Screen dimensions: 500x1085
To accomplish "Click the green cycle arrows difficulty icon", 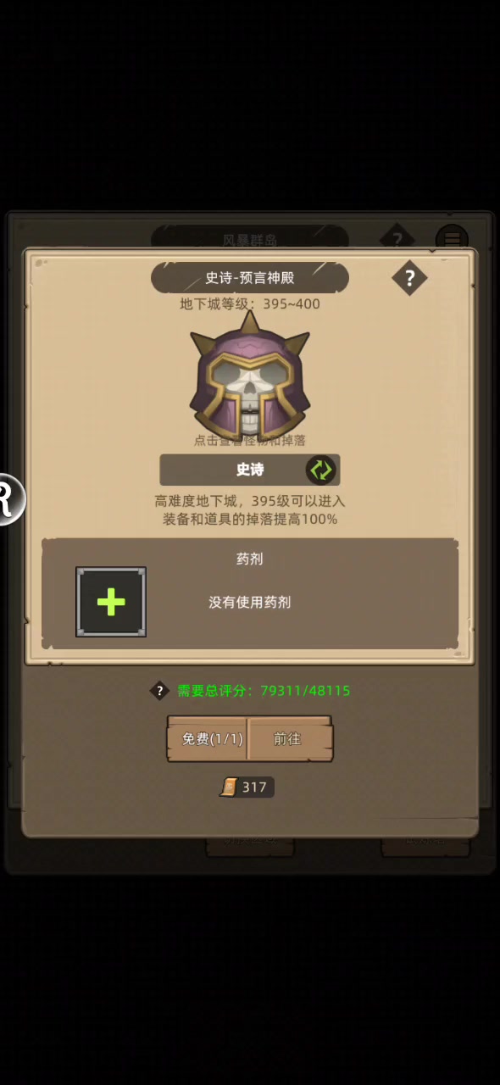I will [x=320, y=470].
